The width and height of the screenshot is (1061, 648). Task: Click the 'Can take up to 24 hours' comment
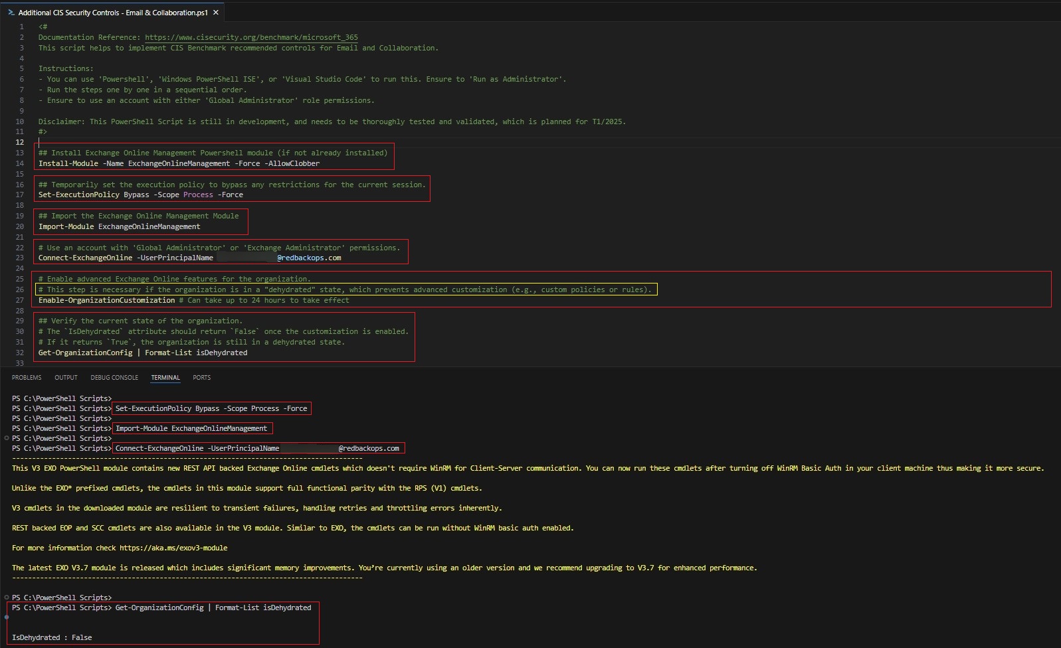coord(264,300)
